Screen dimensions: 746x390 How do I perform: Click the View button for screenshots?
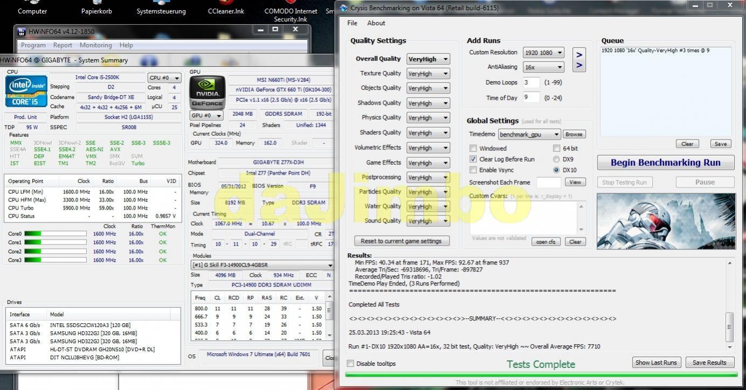[x=575, y=182]
